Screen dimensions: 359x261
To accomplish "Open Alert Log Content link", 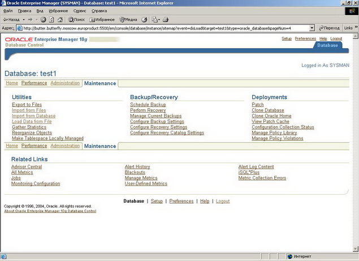I will pyautogui.click(x=256, y=167).
